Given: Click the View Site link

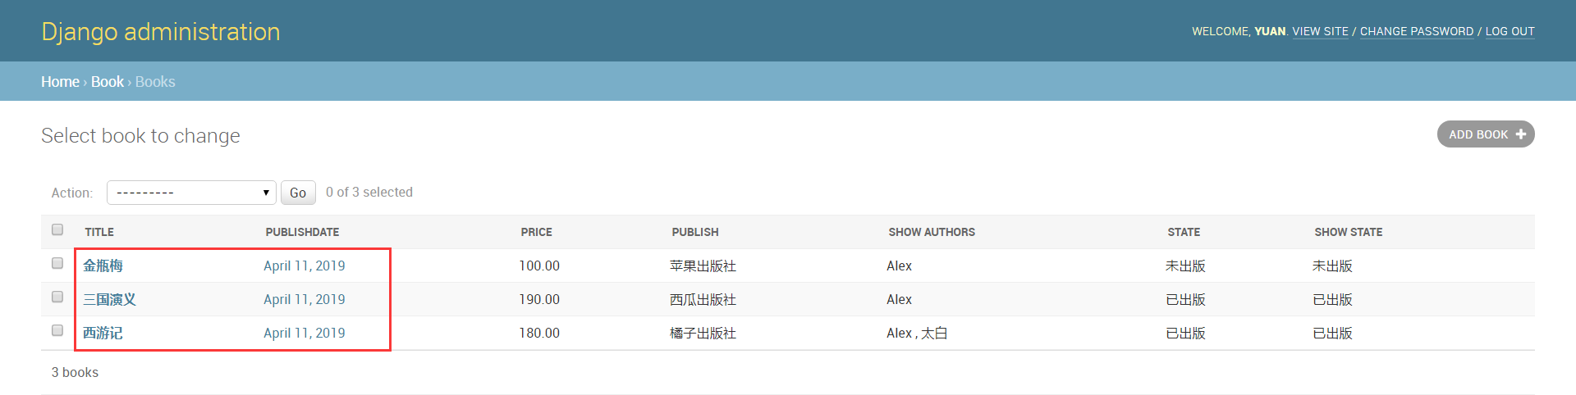Looking at the screenshot, I should (x=1320, y=31).
